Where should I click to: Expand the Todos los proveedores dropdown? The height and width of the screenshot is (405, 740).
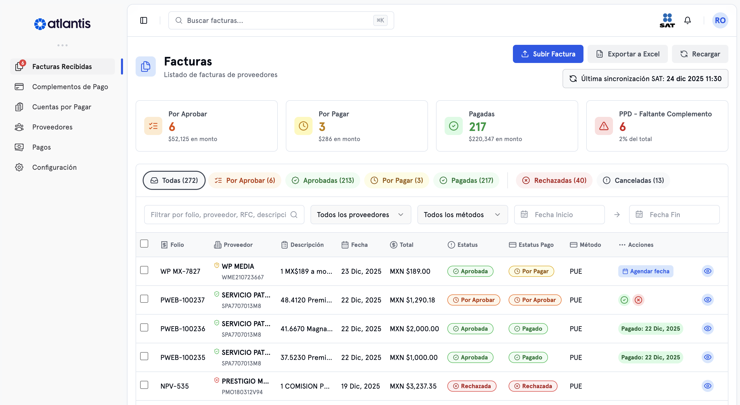tap(360, 214)
